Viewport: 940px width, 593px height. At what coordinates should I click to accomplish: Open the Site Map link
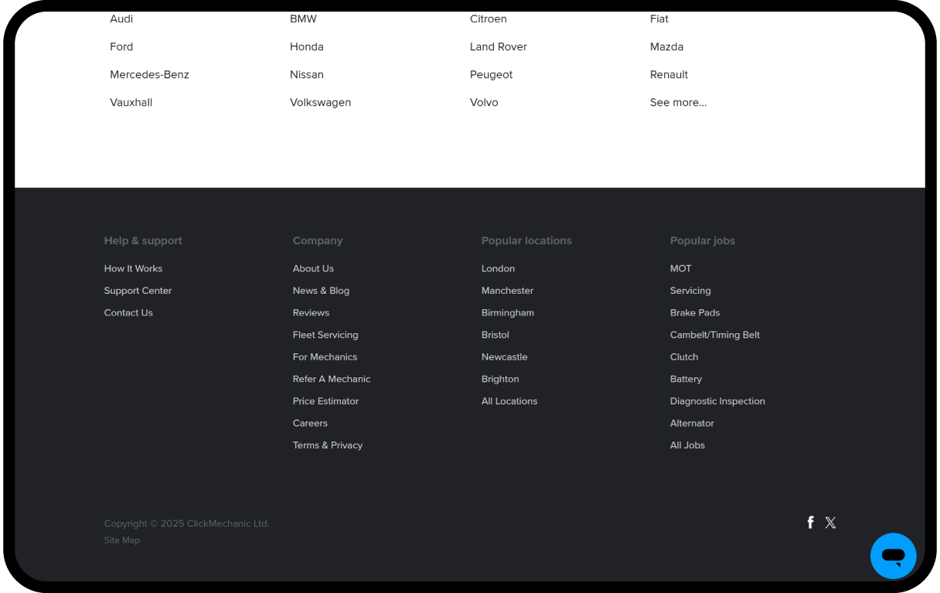click(122, 540)
